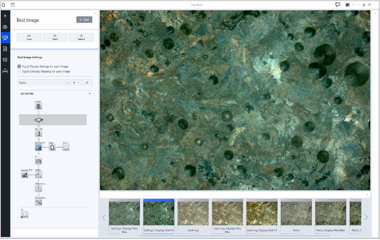Enable Apply Unsharp Masking for each Image
The width and height of the screenshot is (380, 240).
pyautogui.click(x=19, y=72)
